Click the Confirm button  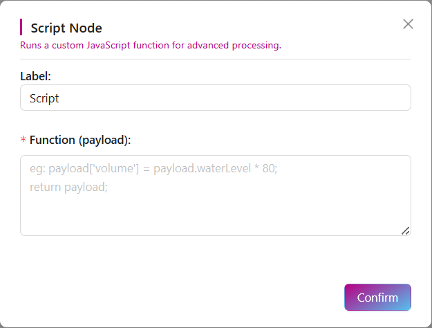[377, 298]
